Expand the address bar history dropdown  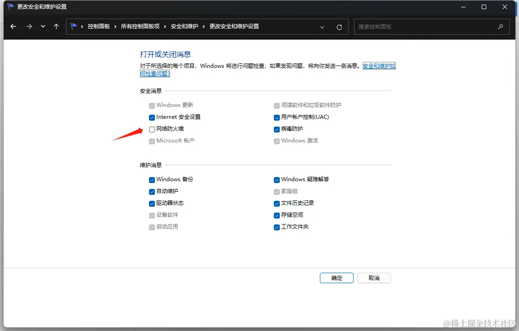click(322, 27)
